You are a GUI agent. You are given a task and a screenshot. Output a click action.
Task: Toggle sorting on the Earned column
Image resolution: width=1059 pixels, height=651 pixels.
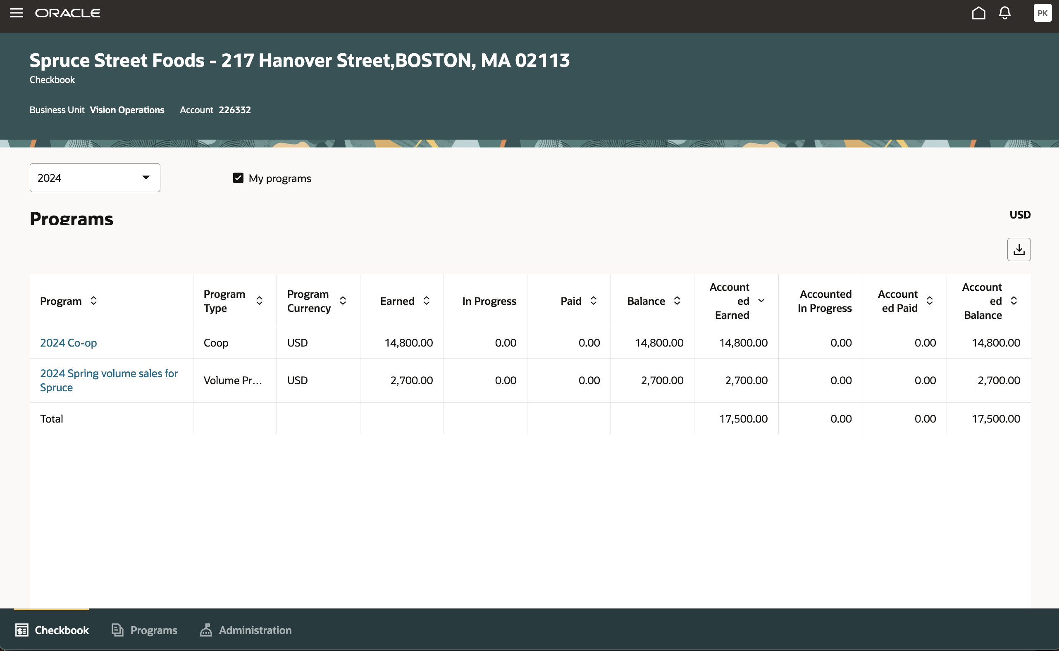coord(427,301)
